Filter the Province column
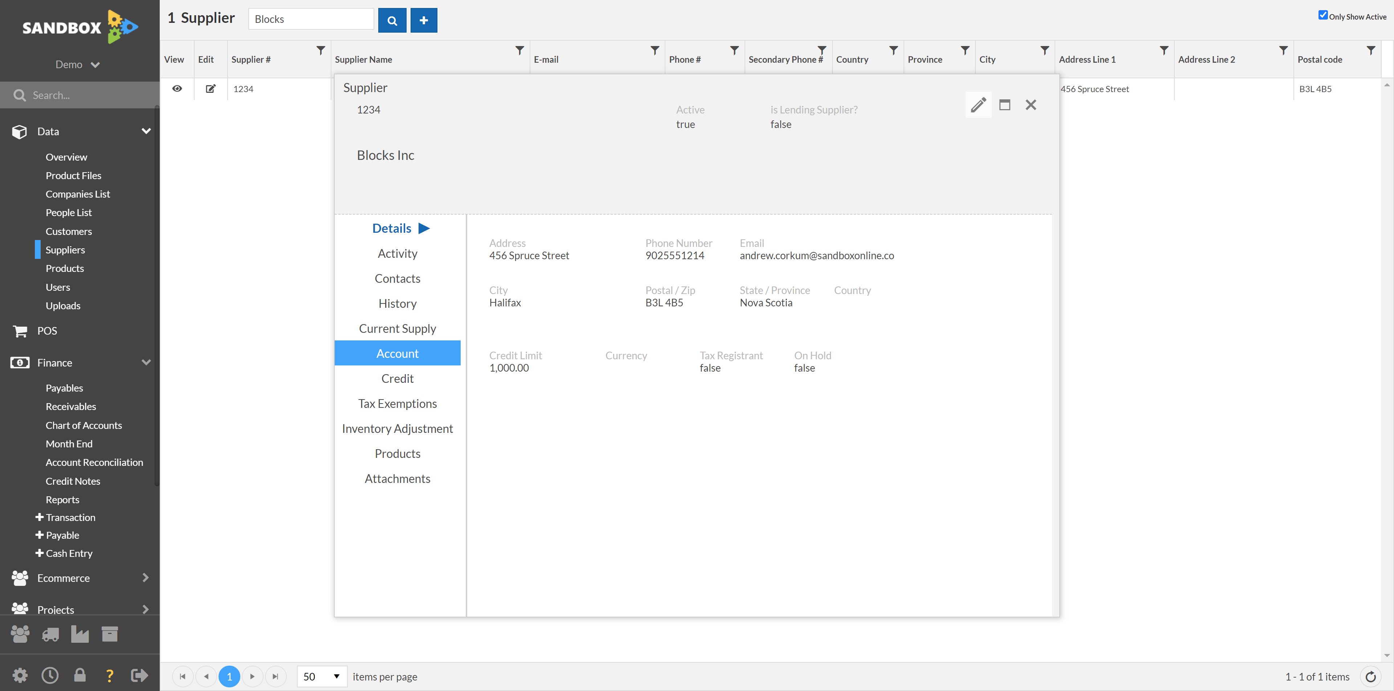 [965, 50]
